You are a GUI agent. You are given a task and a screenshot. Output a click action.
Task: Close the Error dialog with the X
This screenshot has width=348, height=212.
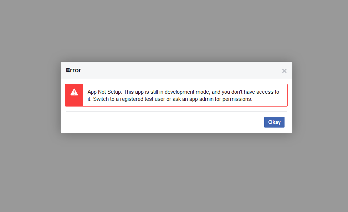click(x=284, y=71)
